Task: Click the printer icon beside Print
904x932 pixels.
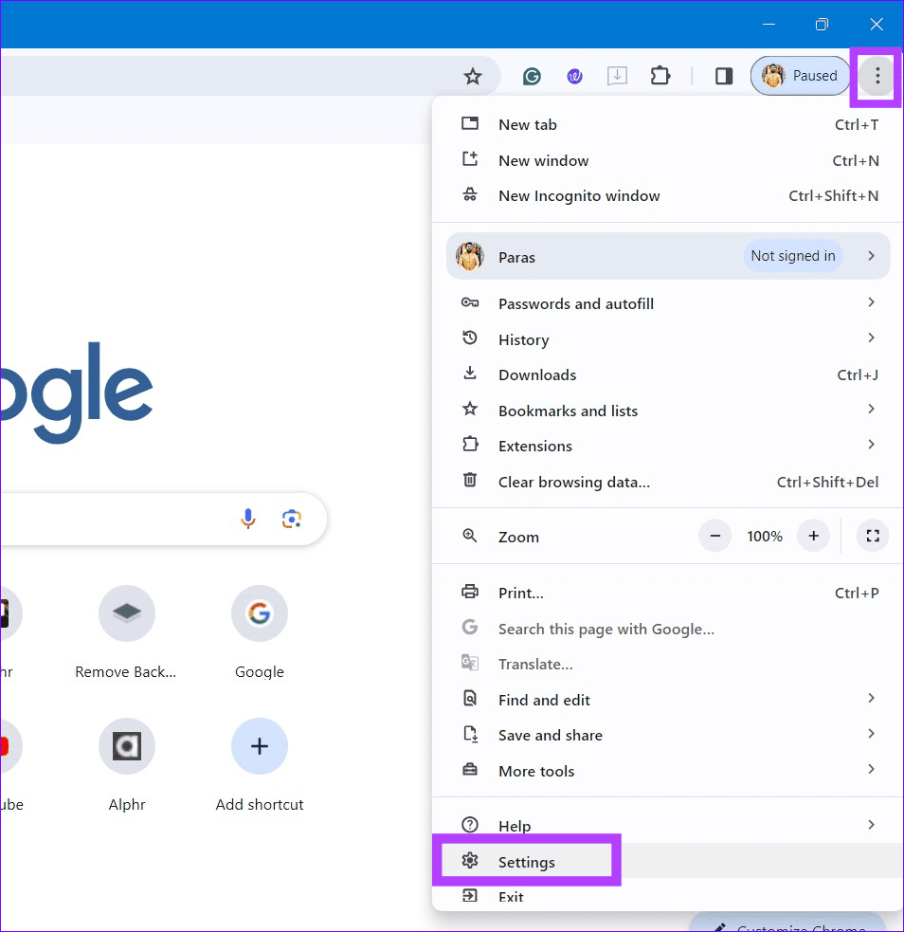Action: click(x=470, y=592)
